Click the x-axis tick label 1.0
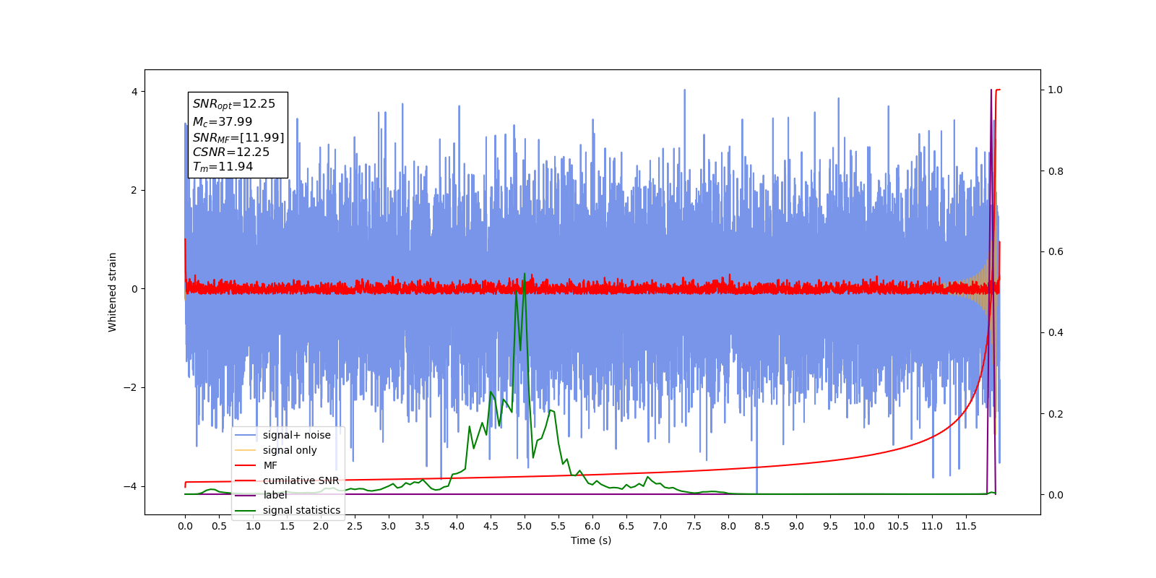1156x578 pixels. (253, 526)
